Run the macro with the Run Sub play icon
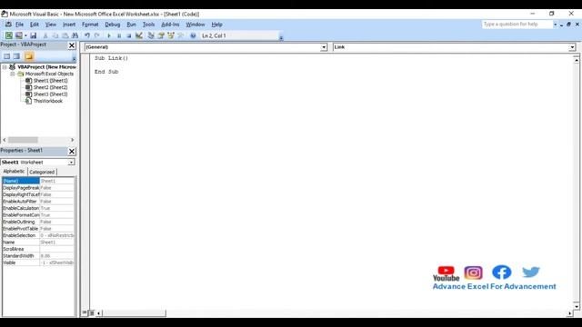 109,35
